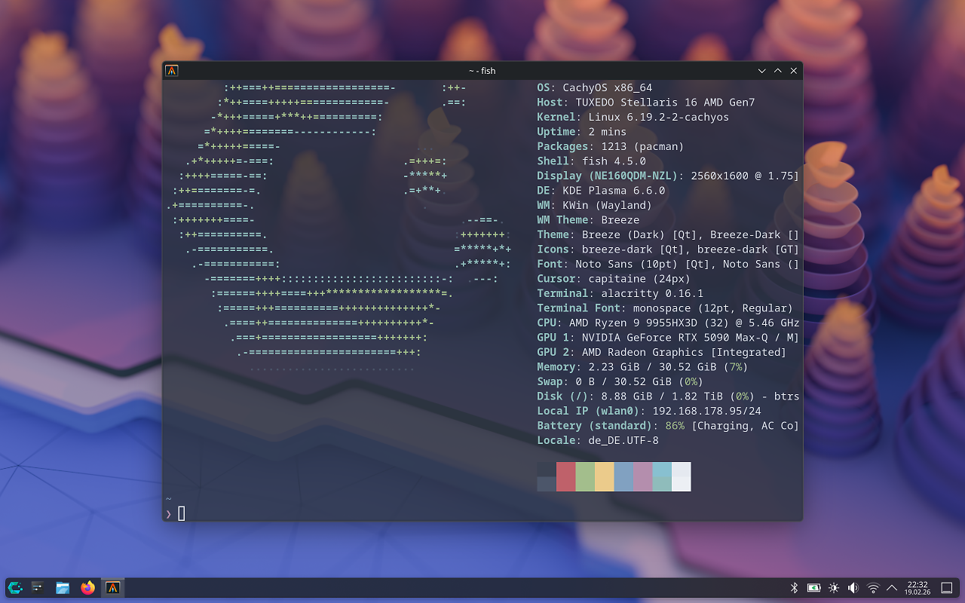Click the 'Disk (/): 8.88 GiB' line
The width and height of the screenshot is (965, 603).
668,396
